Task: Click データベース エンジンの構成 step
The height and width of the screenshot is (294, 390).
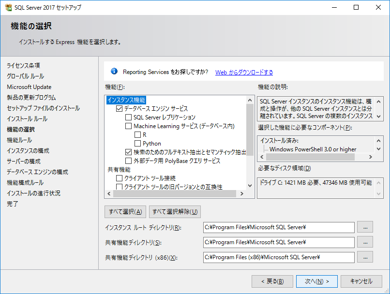Action: point(37,172)
